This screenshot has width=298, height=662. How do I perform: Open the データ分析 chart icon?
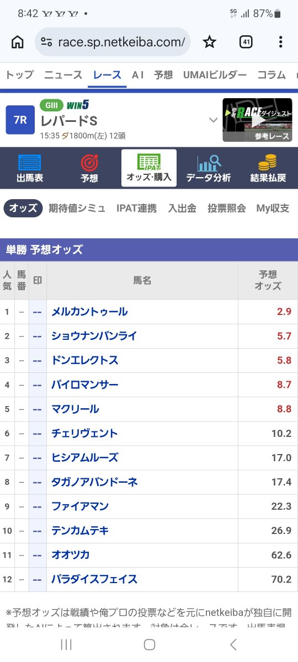[x=209, y=168]
